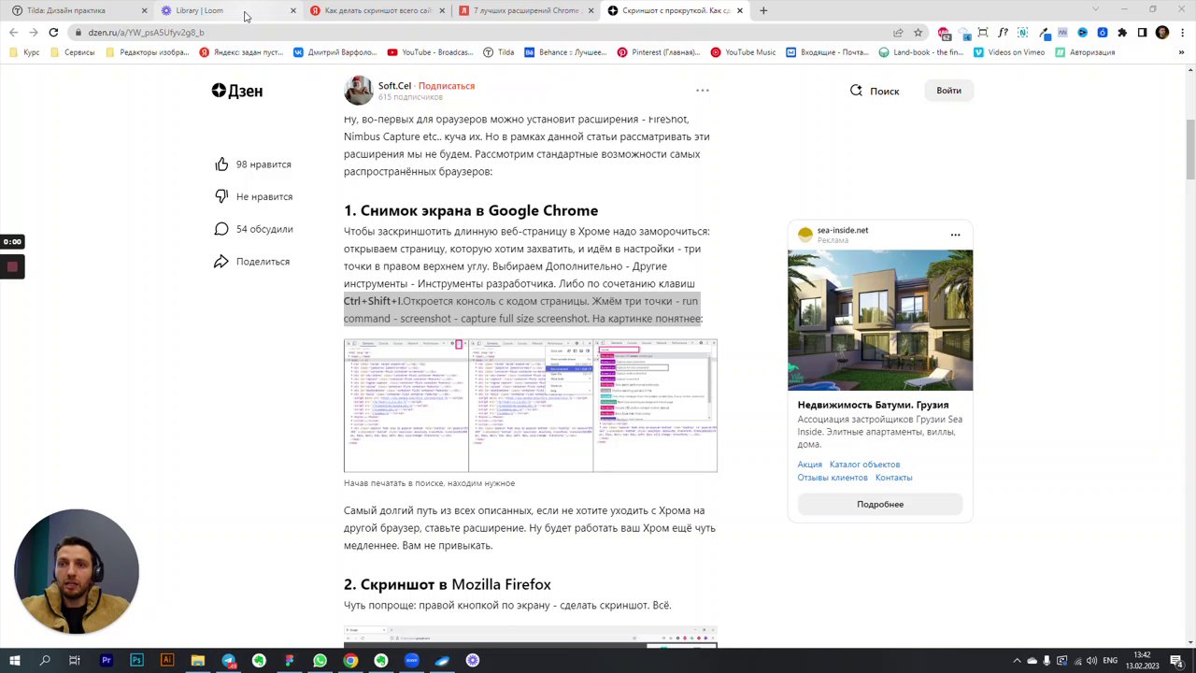Click the villa advertisement image
Image resolution: width=1196 pixels, height=673 pixels.
(x=880, y=320)
